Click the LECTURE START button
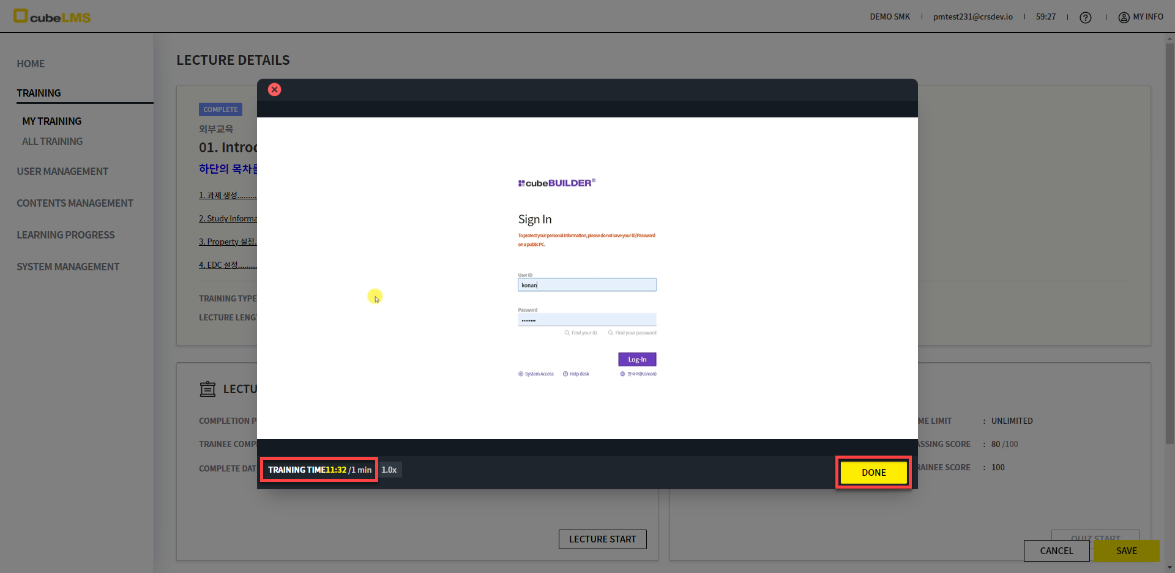This screenshot has height=573, width=1175. click(602, 539)
